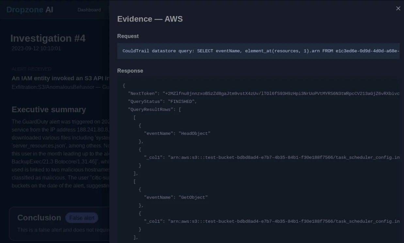Click the ALERT RECEIVED label
Screen dimensions: 404x243
pos(32,69)
